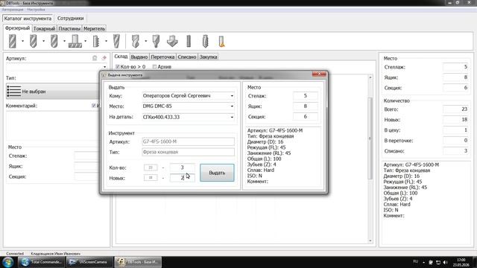Click the Не выбран type button
The height and width of the screenshot is (268, 477).
click(52, 92)
